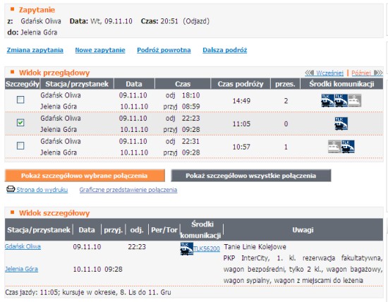The width and height of the screenshot is (388, 302).
Task: Click Pokaż szczegółowo wszystkie połączenia button
Action: coord(251,176)
